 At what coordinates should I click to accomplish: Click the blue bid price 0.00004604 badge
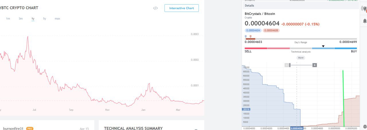(x=253, y=30)
